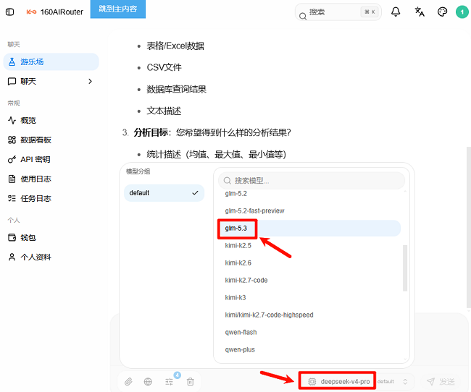Open the theme palette icon
Viewport: 471px width, 392px height.
(442, 12)
